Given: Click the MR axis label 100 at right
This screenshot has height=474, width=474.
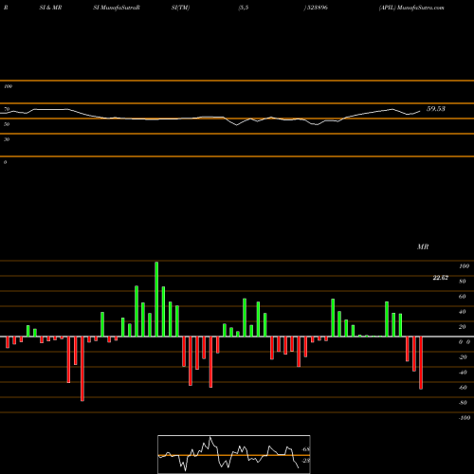Looking at the screenshot, I should click(465, 266).
